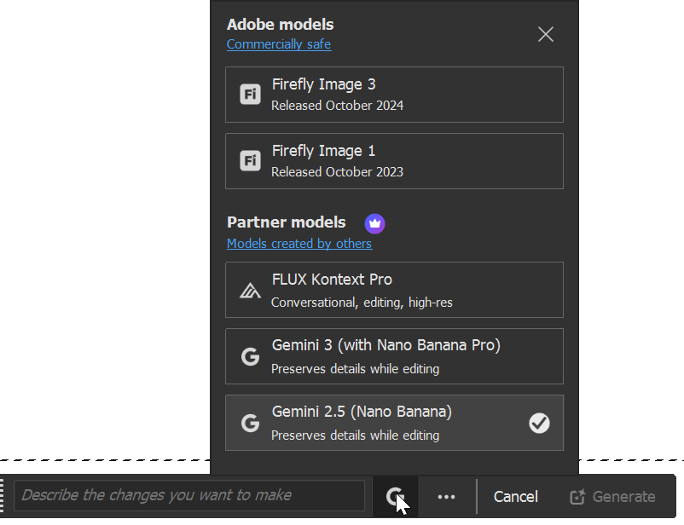
Task: Click the Google G icon for Gemini 3
Action: click(x=250, y=357)
